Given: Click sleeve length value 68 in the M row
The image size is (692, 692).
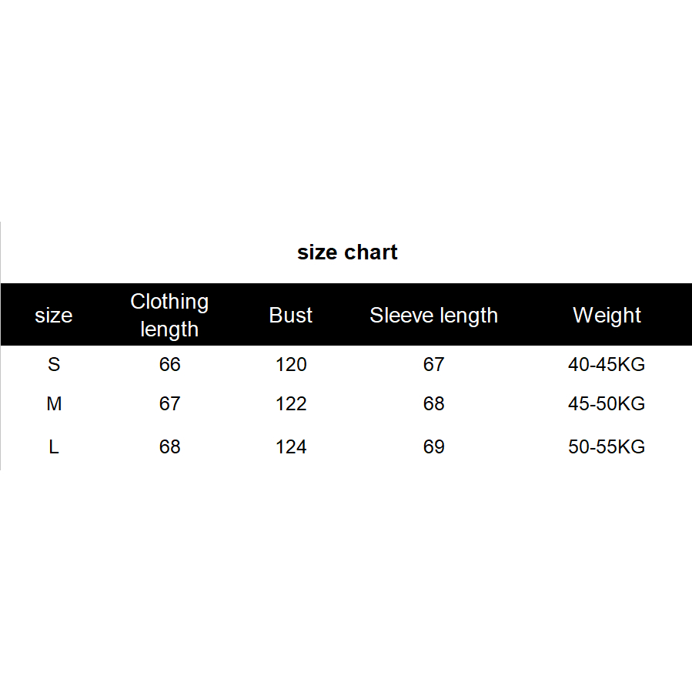Looking at the screenshot, I should click(x=433, y=404).
